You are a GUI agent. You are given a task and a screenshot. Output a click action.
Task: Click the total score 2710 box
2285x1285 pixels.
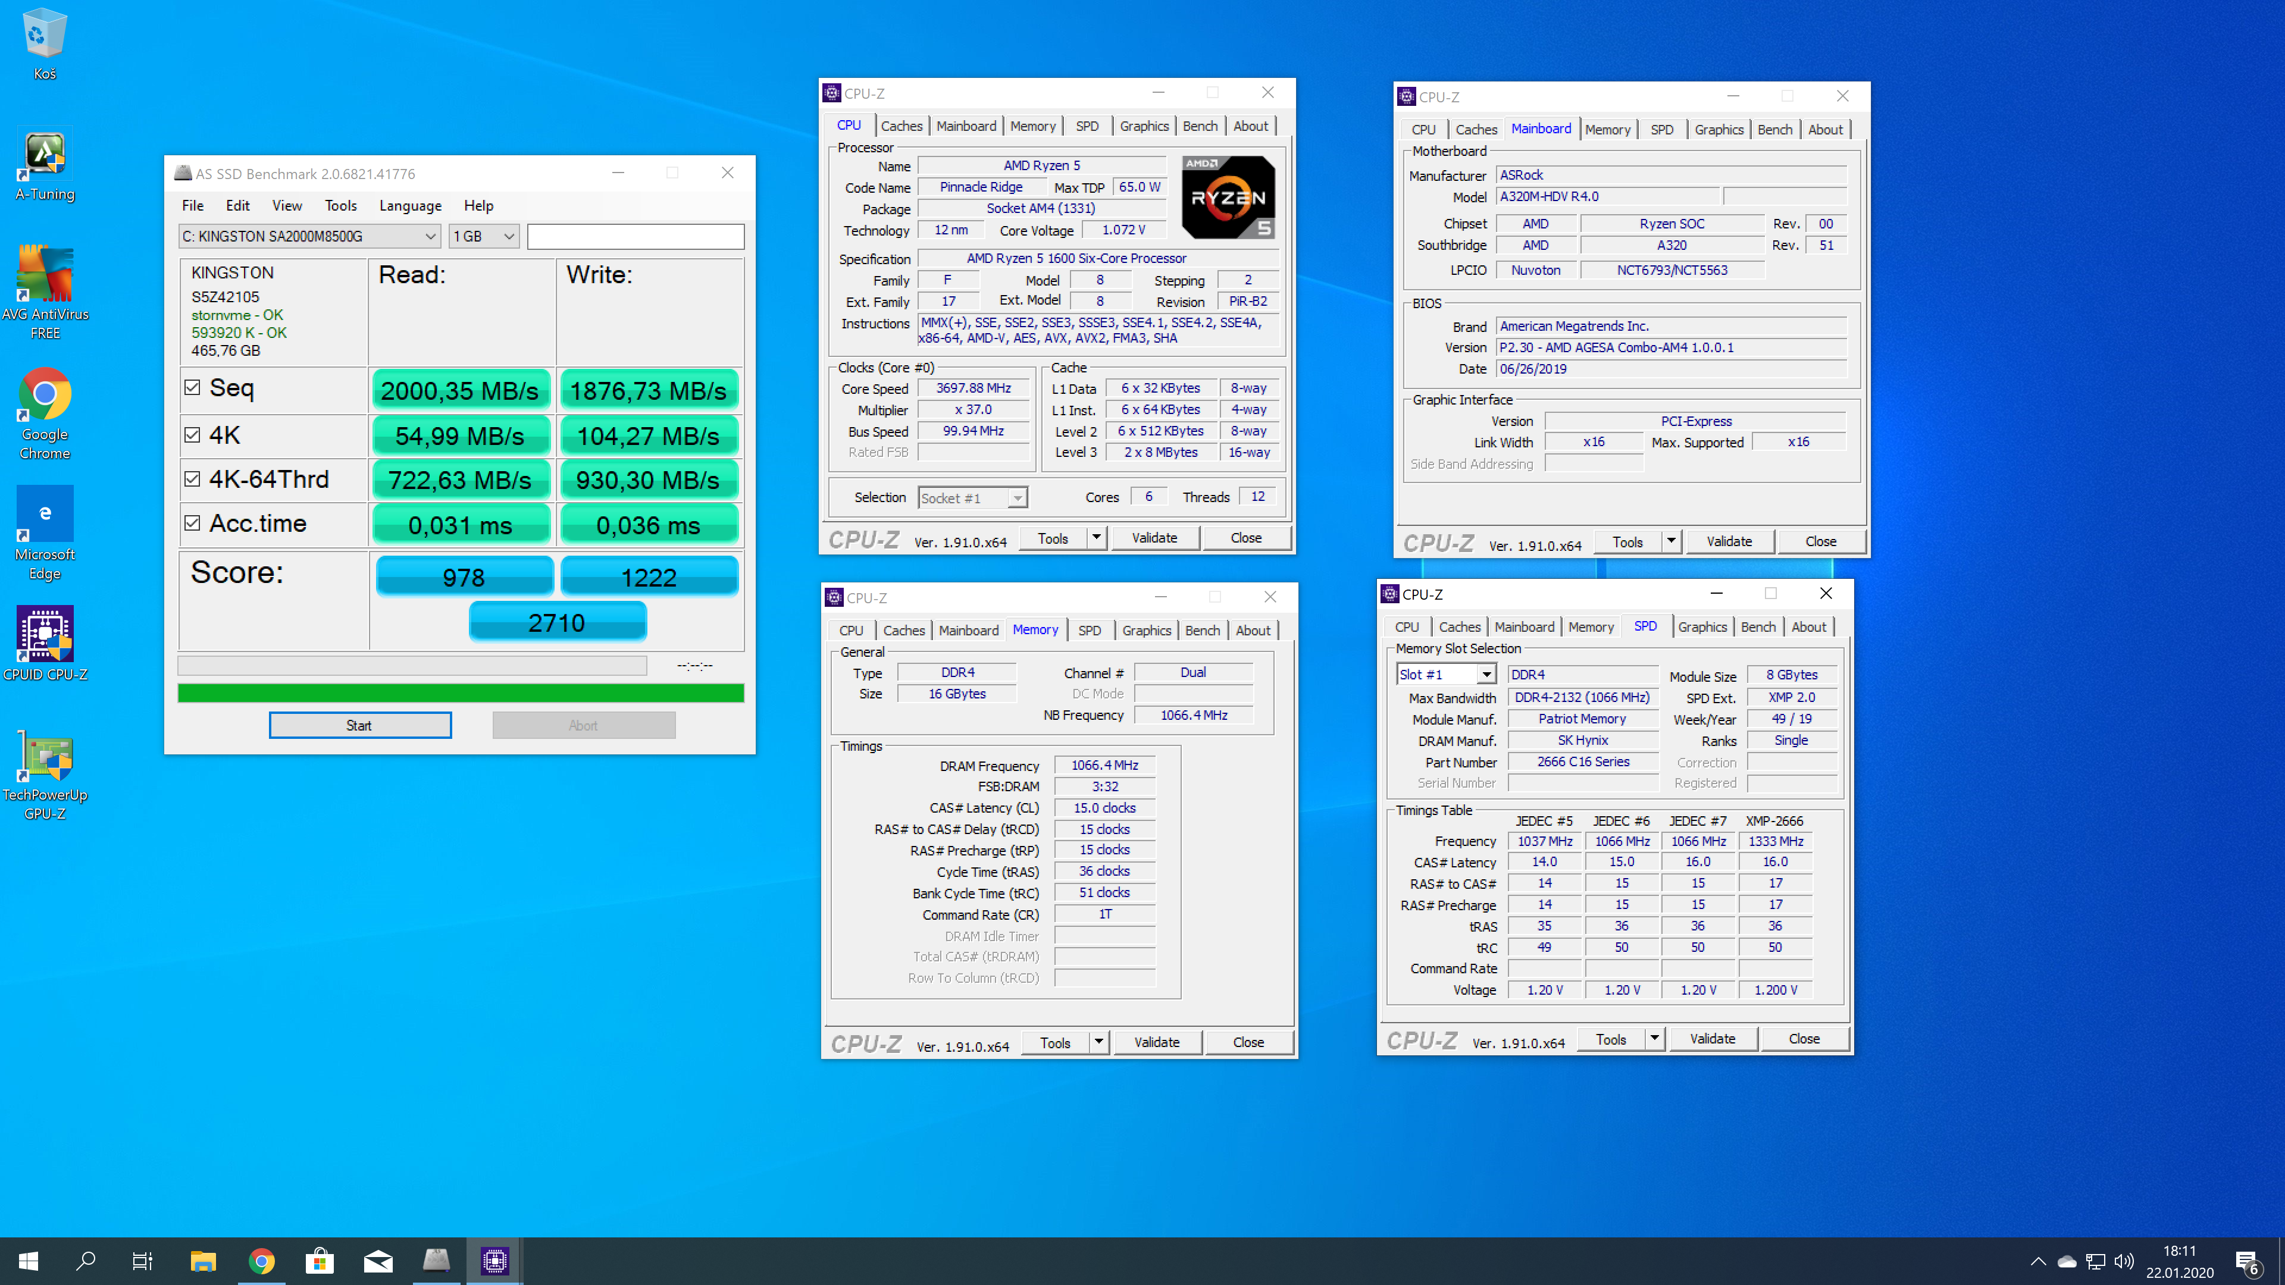(x=557, y=622)
